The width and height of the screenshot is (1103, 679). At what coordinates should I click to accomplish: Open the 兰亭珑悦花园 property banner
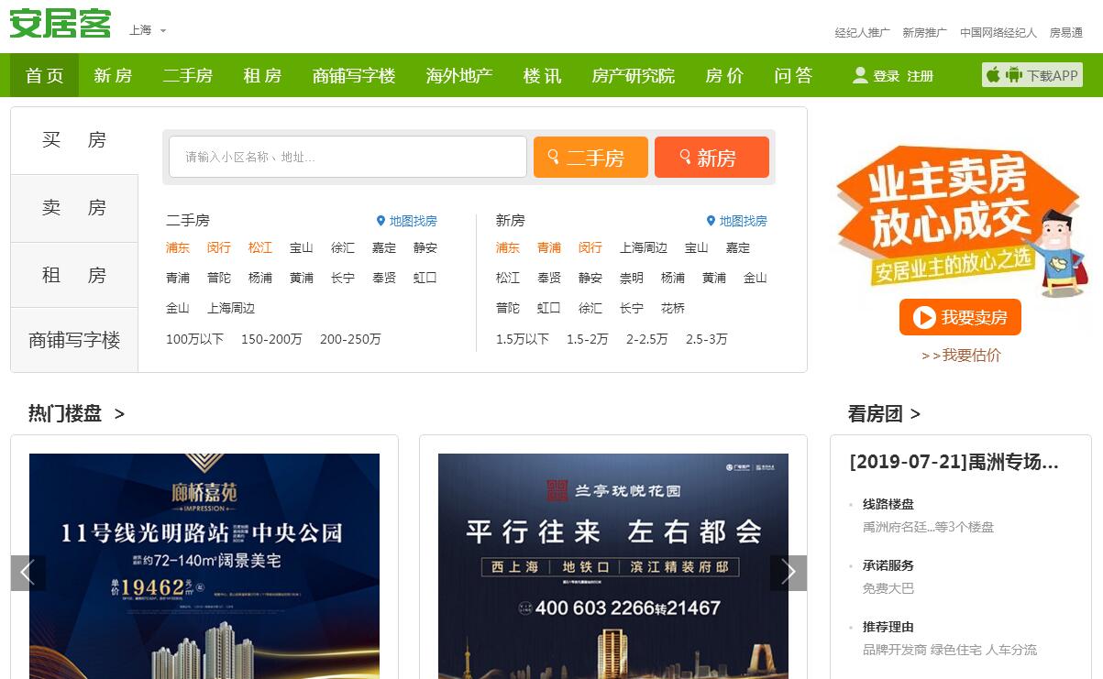(612, 565)
